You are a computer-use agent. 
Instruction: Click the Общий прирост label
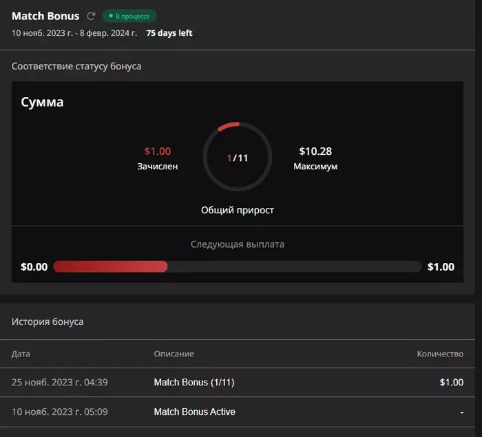tap(237, 210)
